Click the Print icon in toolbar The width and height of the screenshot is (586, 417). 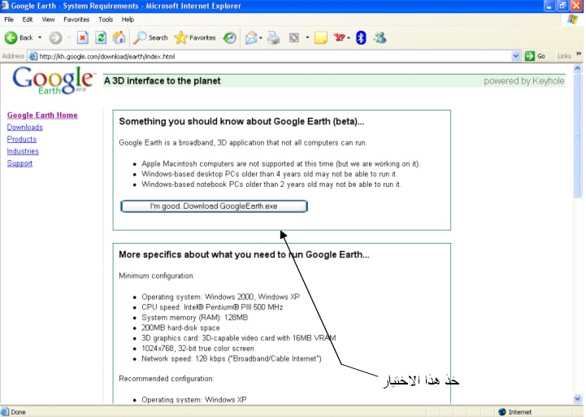pos(274,37)
